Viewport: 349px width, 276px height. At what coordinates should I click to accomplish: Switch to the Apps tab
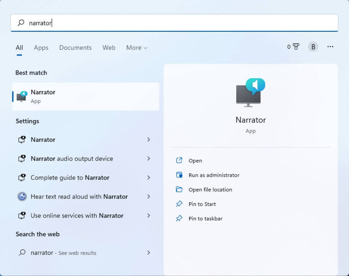[41, 47]
